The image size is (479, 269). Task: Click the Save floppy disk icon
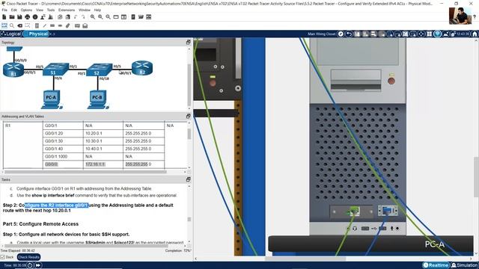19,17
